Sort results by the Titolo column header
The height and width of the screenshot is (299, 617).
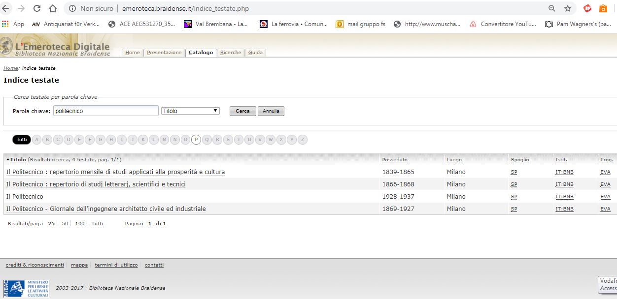click(18, 160)
